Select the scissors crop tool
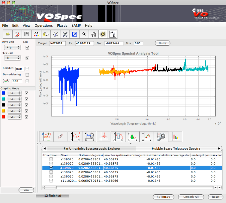Image resolution: width=226 pixels, height=203 pixels. [65, 34]
